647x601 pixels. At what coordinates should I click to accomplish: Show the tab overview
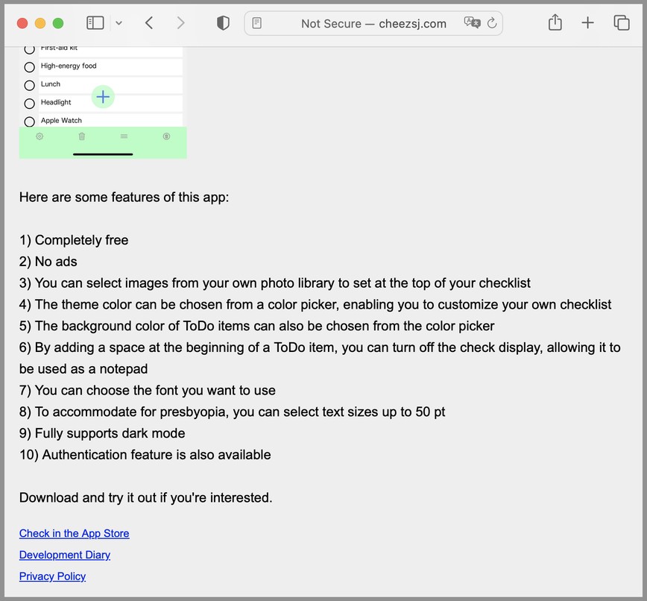622,23
